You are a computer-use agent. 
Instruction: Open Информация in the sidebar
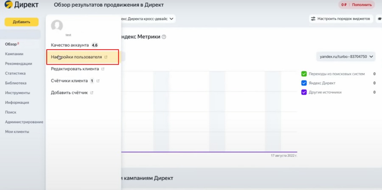17,103
